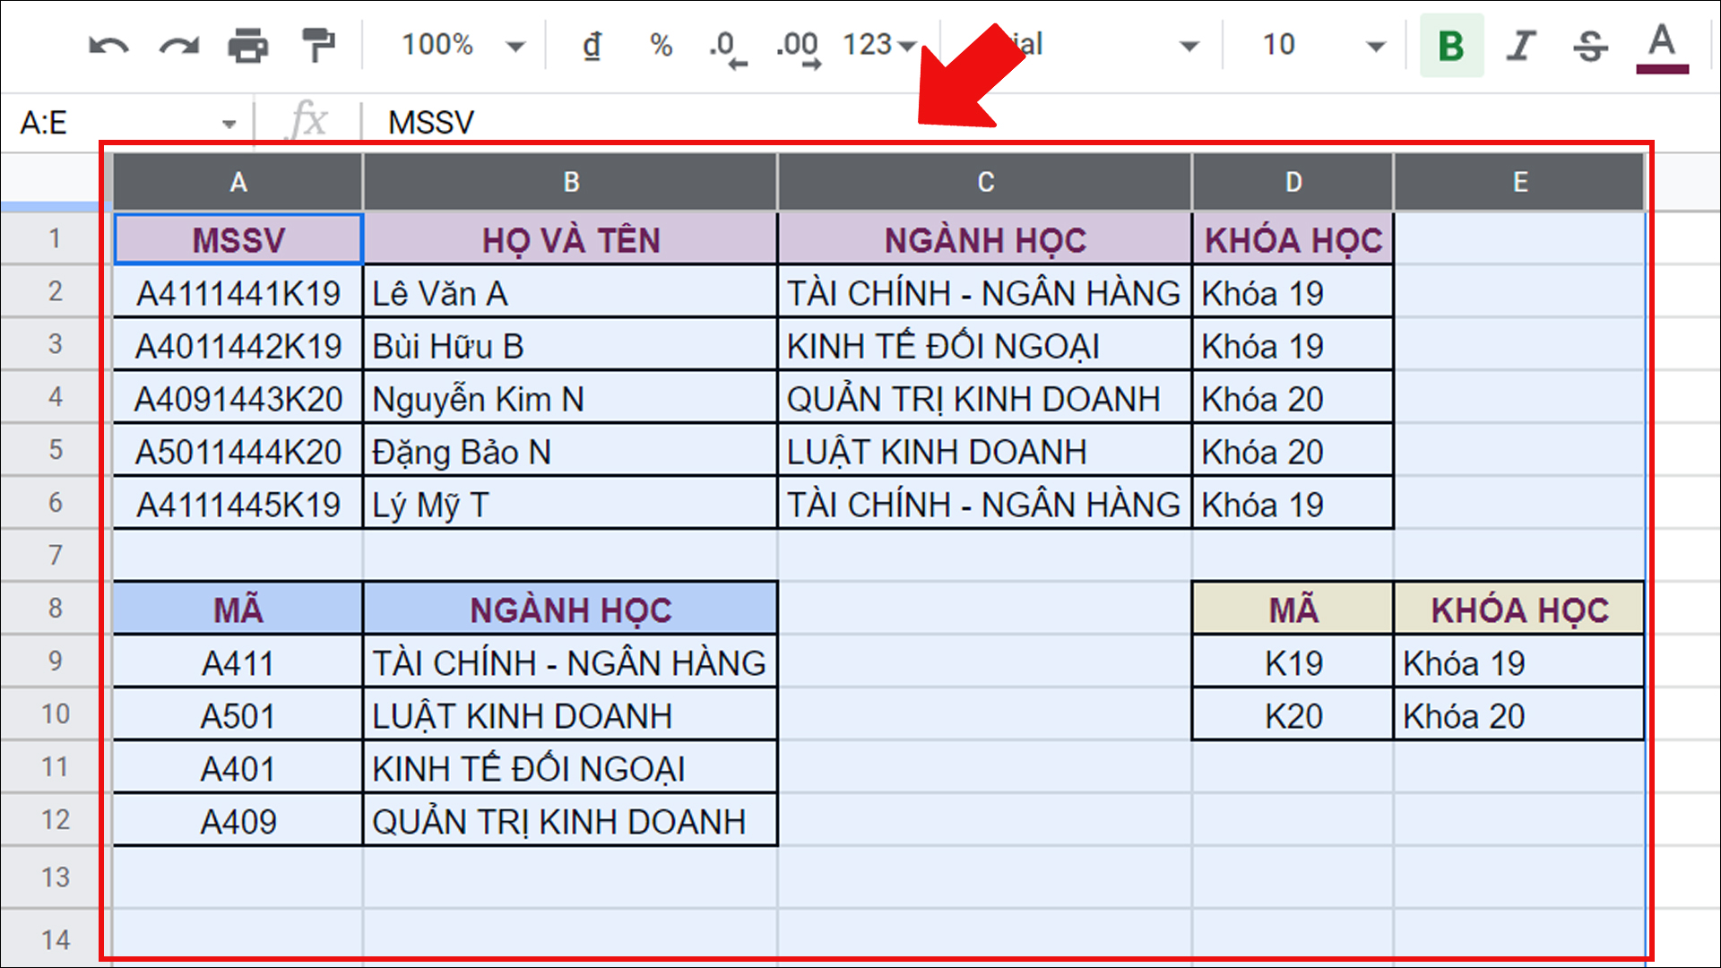Screen dimensions: 1721x968
Task: Open the 123 number format dropdown
Action: click(876, 45)
